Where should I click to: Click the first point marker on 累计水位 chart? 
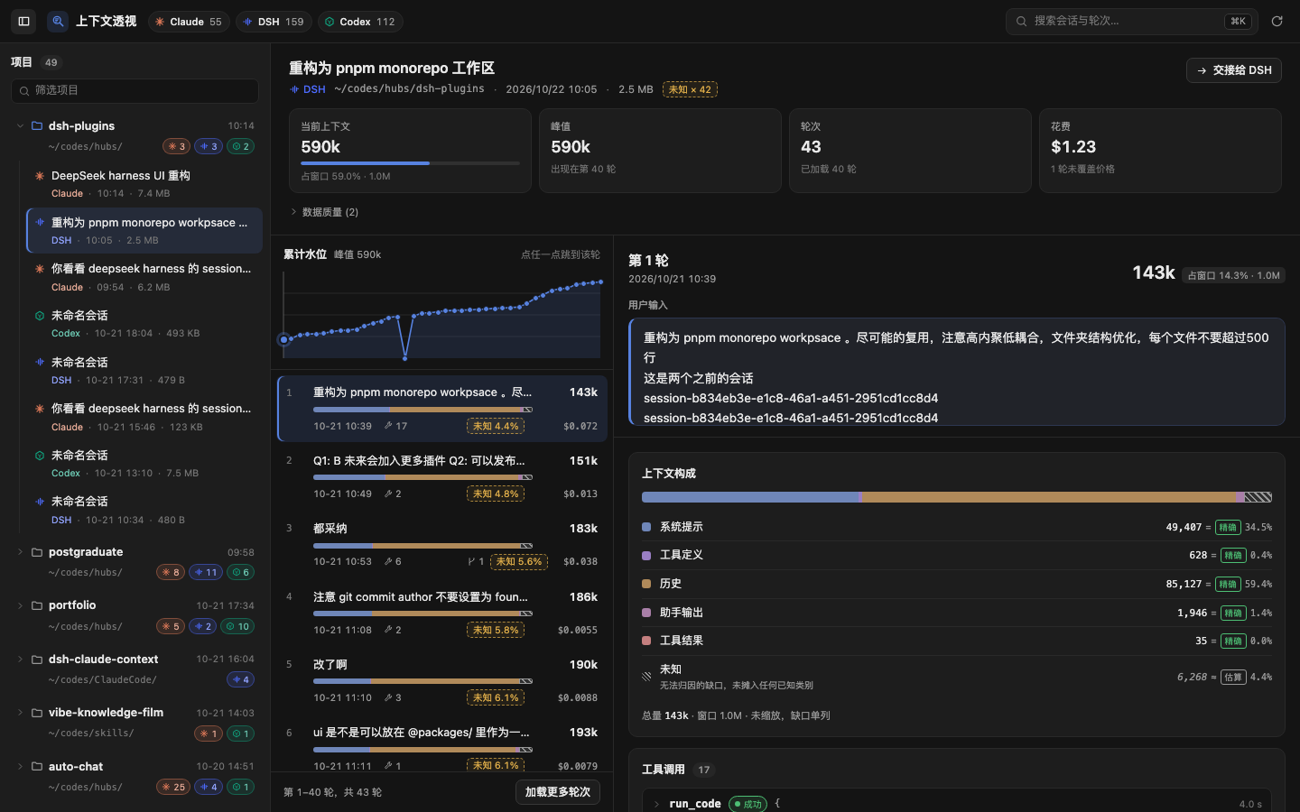point(284,340)
